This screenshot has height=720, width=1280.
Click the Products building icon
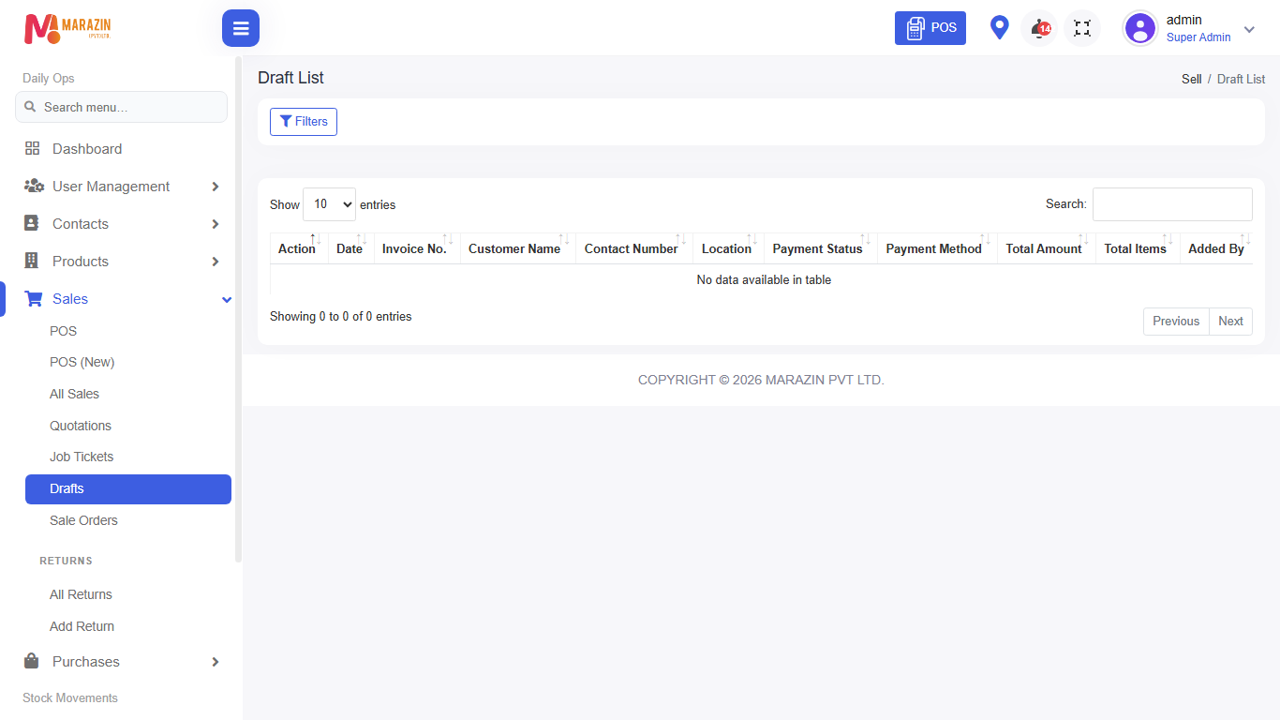tap(32, 262)
